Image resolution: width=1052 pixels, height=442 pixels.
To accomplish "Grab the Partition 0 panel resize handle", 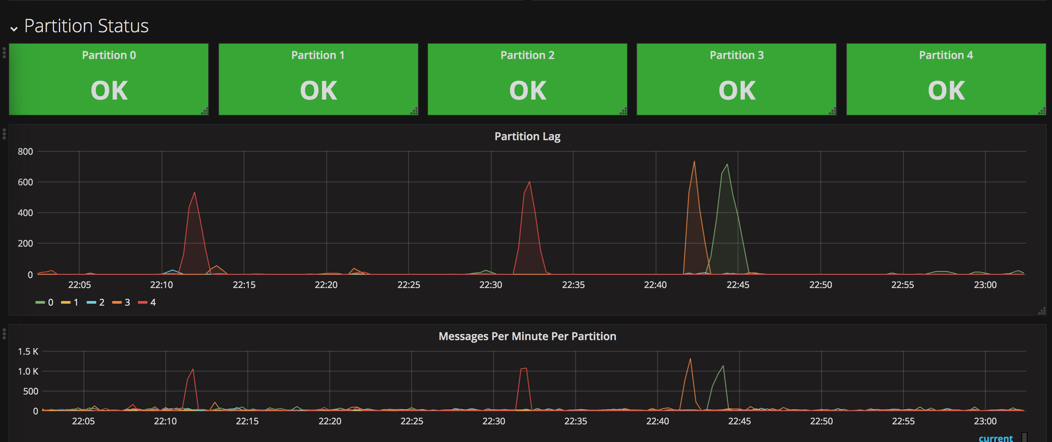I will pyautogui.click(x=206, y=111).
